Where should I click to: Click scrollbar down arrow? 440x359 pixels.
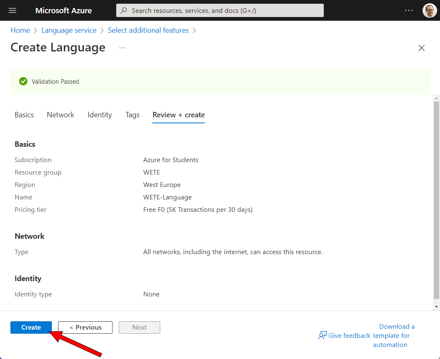[x=436, y=307]
